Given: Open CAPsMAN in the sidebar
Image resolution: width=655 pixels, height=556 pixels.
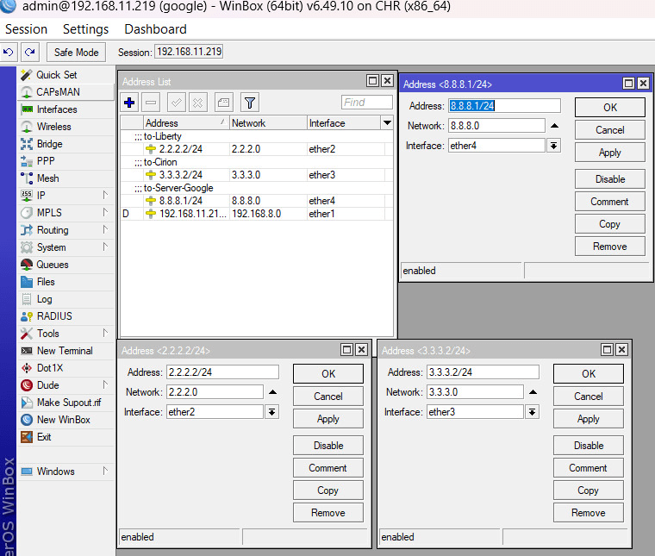Looking at the screenshot, I should [x=66, y=92].
